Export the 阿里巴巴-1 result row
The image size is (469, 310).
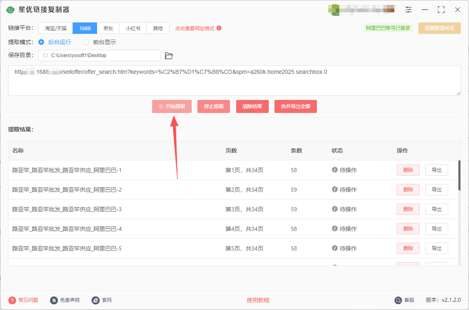(x=437, y=170)
